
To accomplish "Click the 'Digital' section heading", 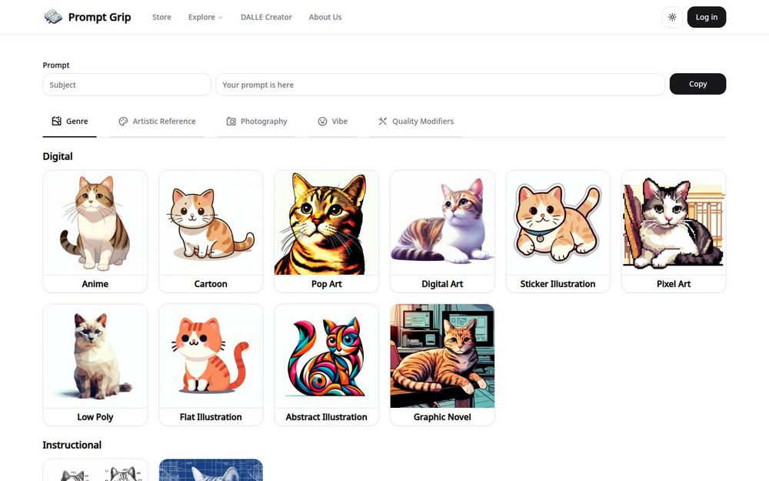I will click(58, 156).
